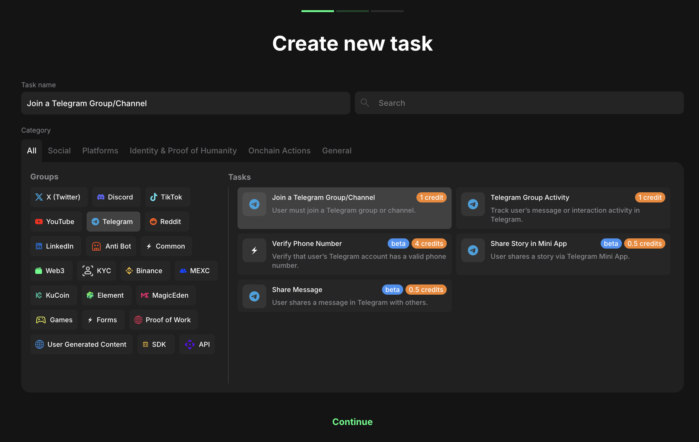This screenshot has width=699, height=442.
Task: Select the Binance group icon
Action: point(129,271)
